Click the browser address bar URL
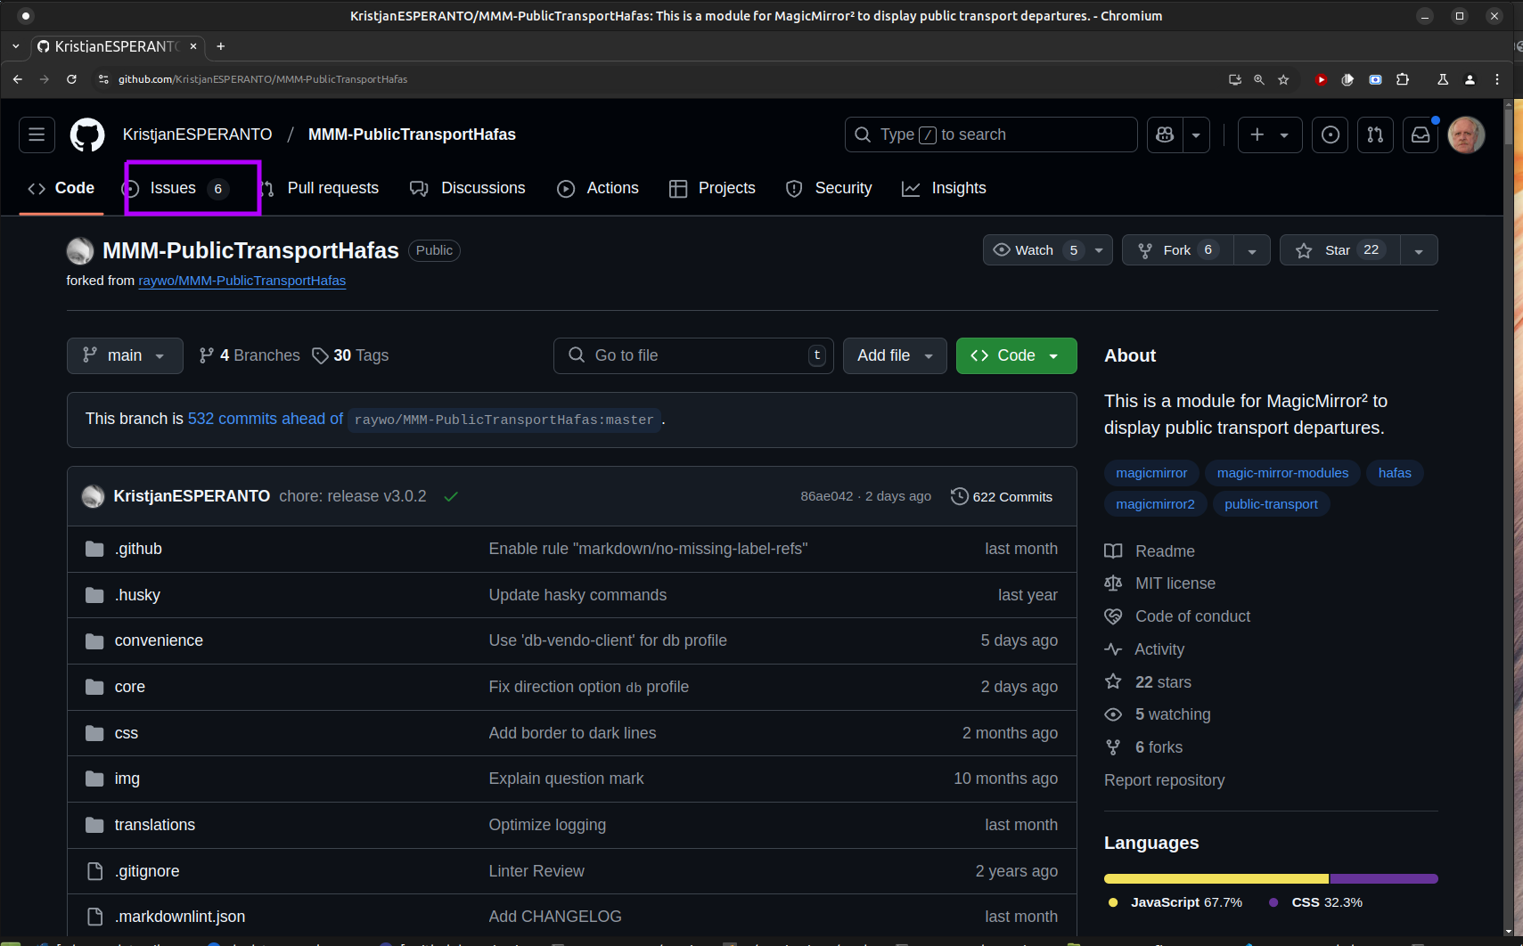Screen dimensions: 1523x946 tap(263, 79)
